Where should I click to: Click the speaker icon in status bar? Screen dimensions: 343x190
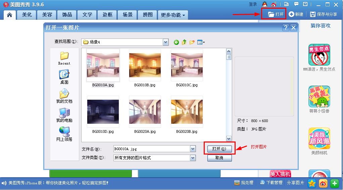point(4,183)
